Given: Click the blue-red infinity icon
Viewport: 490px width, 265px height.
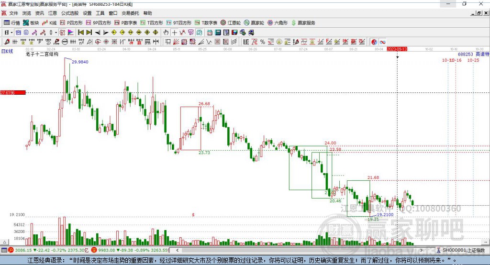Looking at the screenshot, I should tap(382, 42).
